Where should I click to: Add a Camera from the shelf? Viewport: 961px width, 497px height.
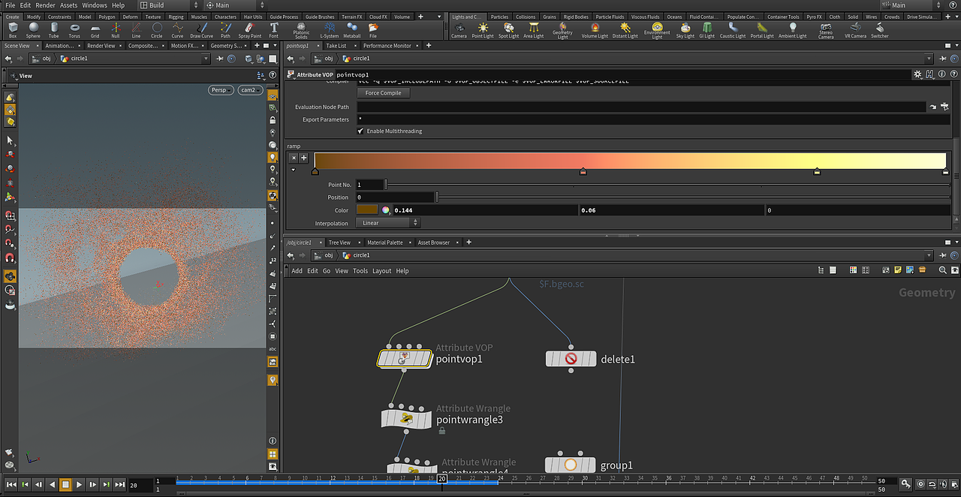click(459, 30)
